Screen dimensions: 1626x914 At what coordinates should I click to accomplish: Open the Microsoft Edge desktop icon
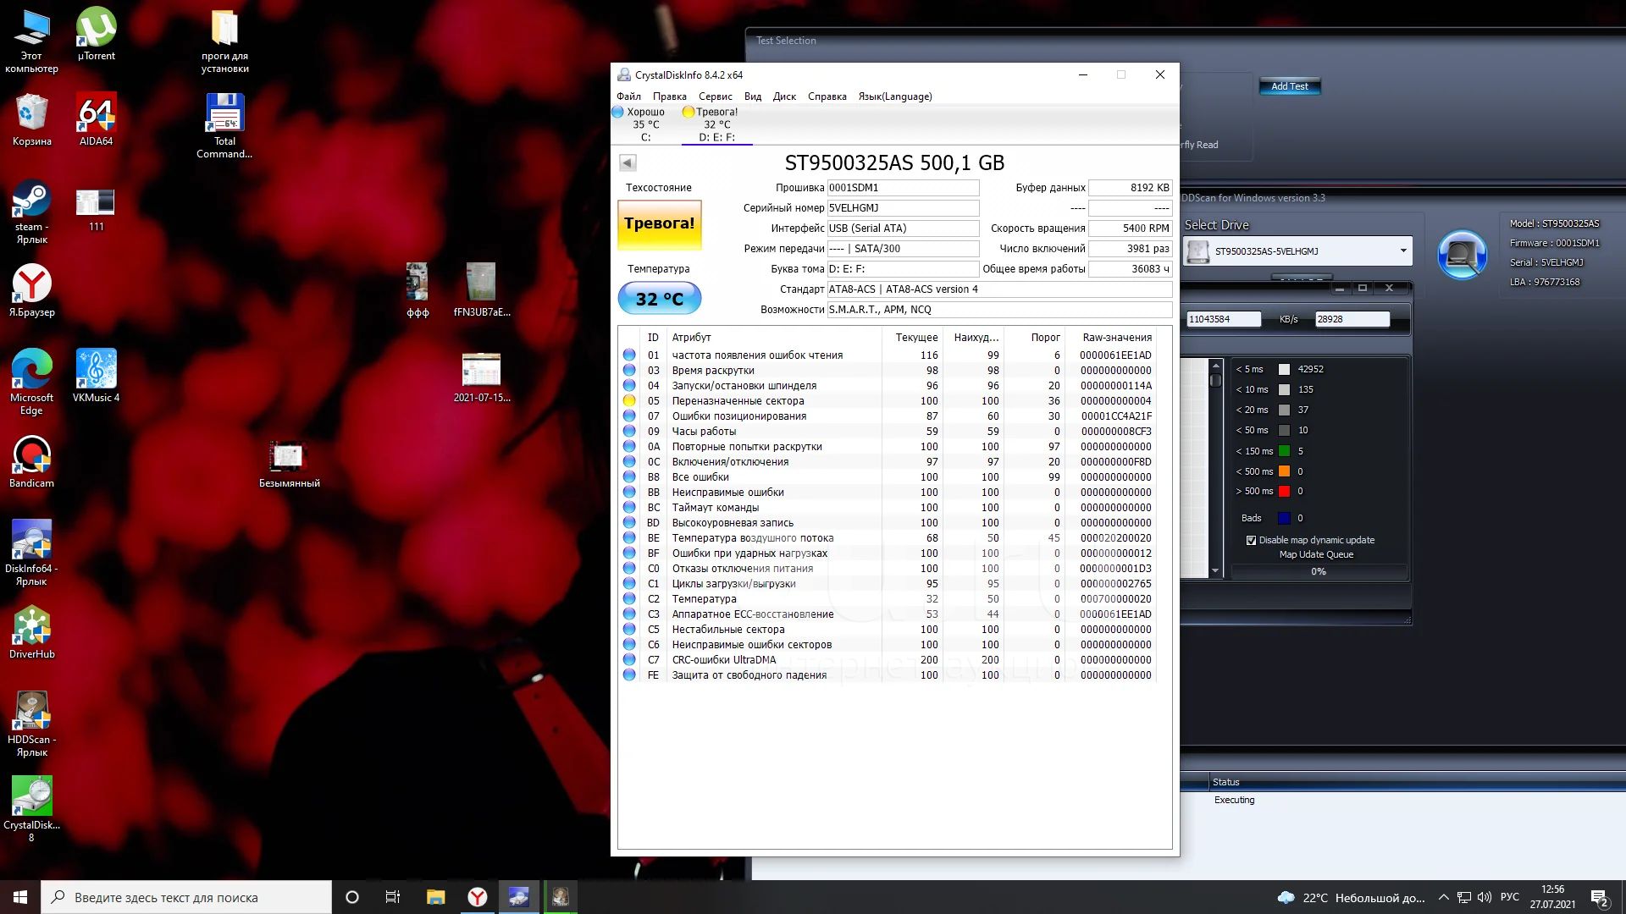point(31,382)
